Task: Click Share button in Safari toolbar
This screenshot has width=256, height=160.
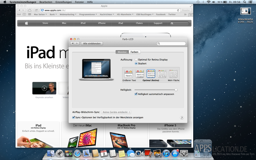Action: click(36, 10)
